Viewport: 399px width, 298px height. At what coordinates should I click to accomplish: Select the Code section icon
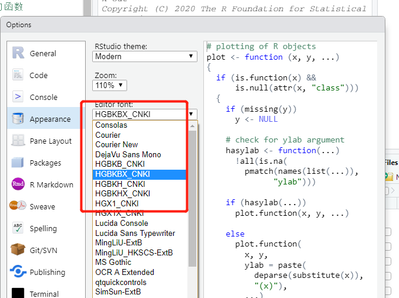click(x=18, y=75)
